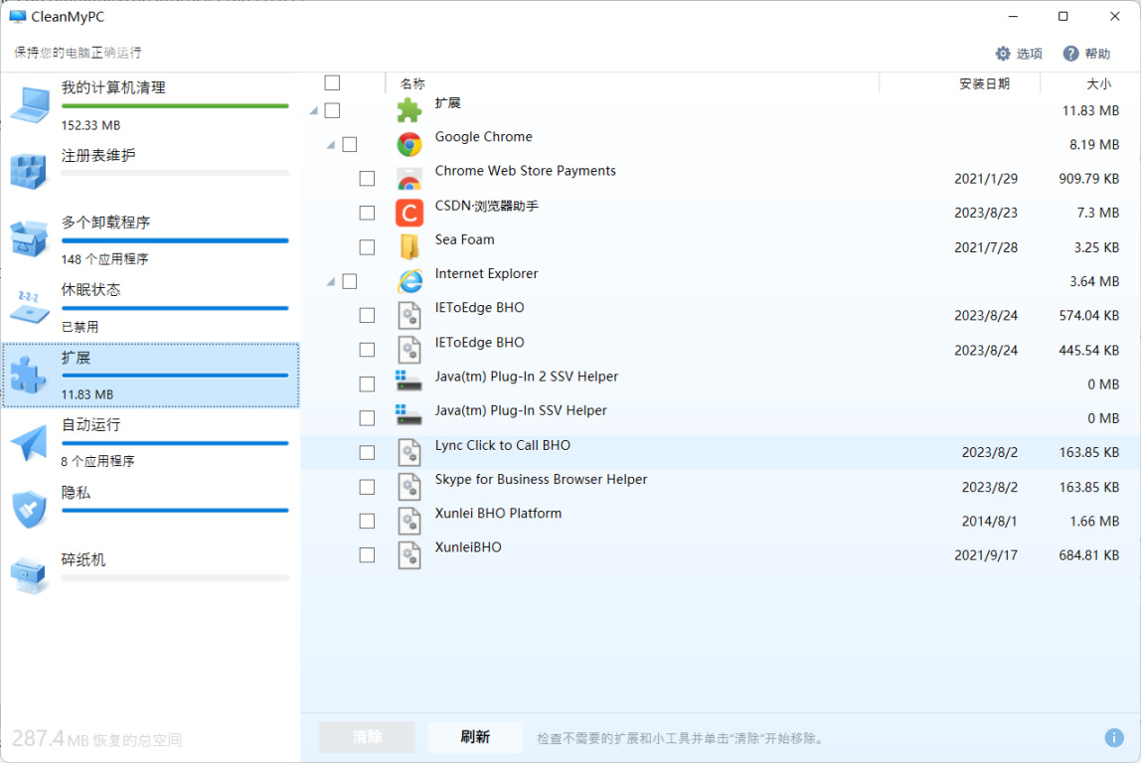Open the 我的计算机清理 section
Screen dimensions: 1141x763
point(151,104)
